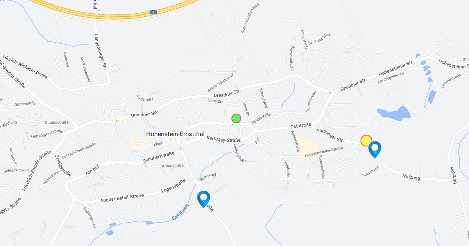
Task: Select the blue pin near Grenzweg
Action: [x=204, y=199]
